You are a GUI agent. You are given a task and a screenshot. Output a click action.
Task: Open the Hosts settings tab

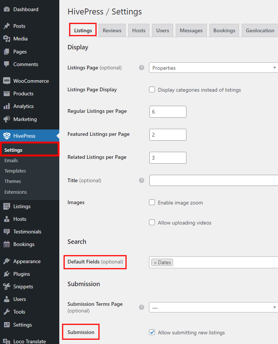(139, 30)
